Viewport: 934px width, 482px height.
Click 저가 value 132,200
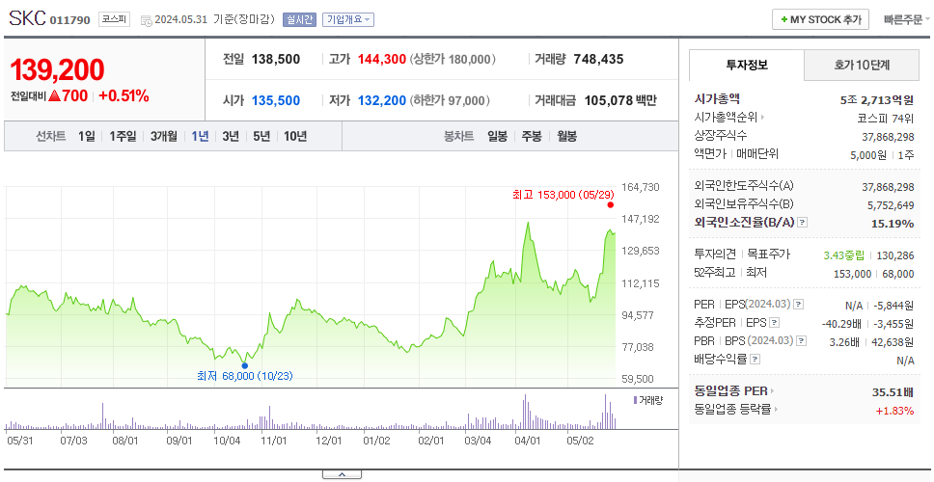coord(382,100)
